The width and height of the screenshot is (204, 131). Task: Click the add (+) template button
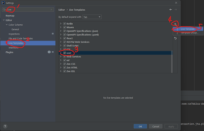point(175,24)
